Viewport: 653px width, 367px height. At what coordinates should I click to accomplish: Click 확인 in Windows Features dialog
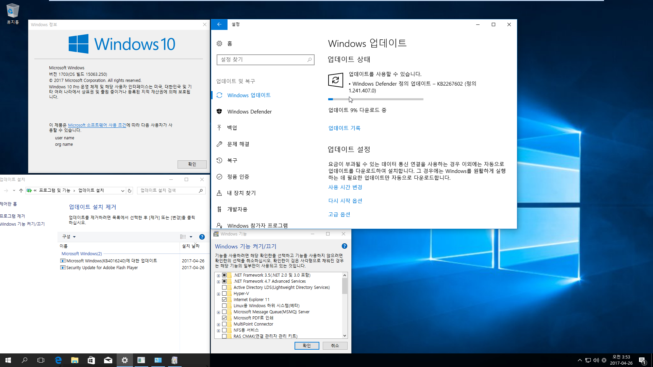coord(307,346)
